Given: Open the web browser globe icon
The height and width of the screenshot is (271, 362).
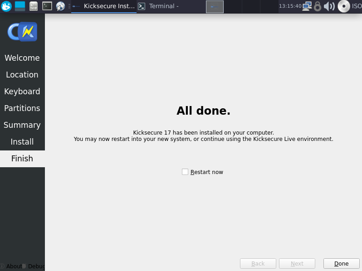Looking at the screenshot, I should [60, 6].
